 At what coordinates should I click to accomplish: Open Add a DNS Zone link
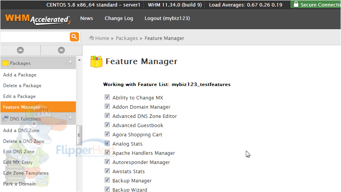click(x=21, y=131)
